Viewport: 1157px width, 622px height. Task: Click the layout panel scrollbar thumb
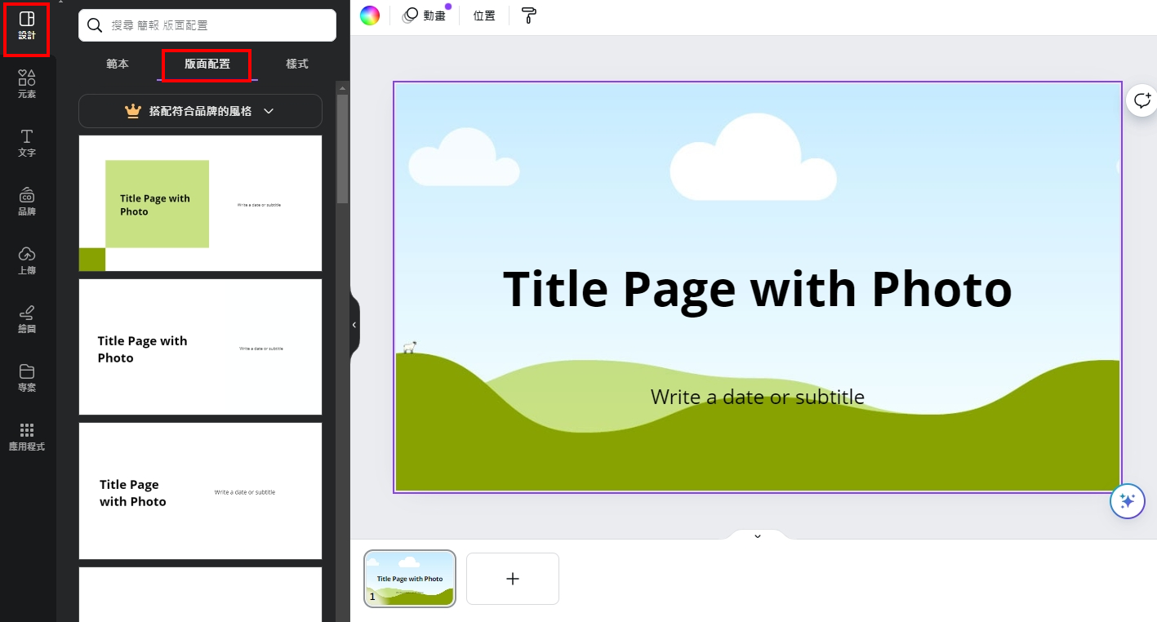343,149
